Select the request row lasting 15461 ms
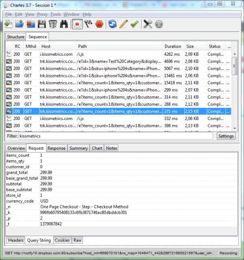 click(x=118, y=76)
